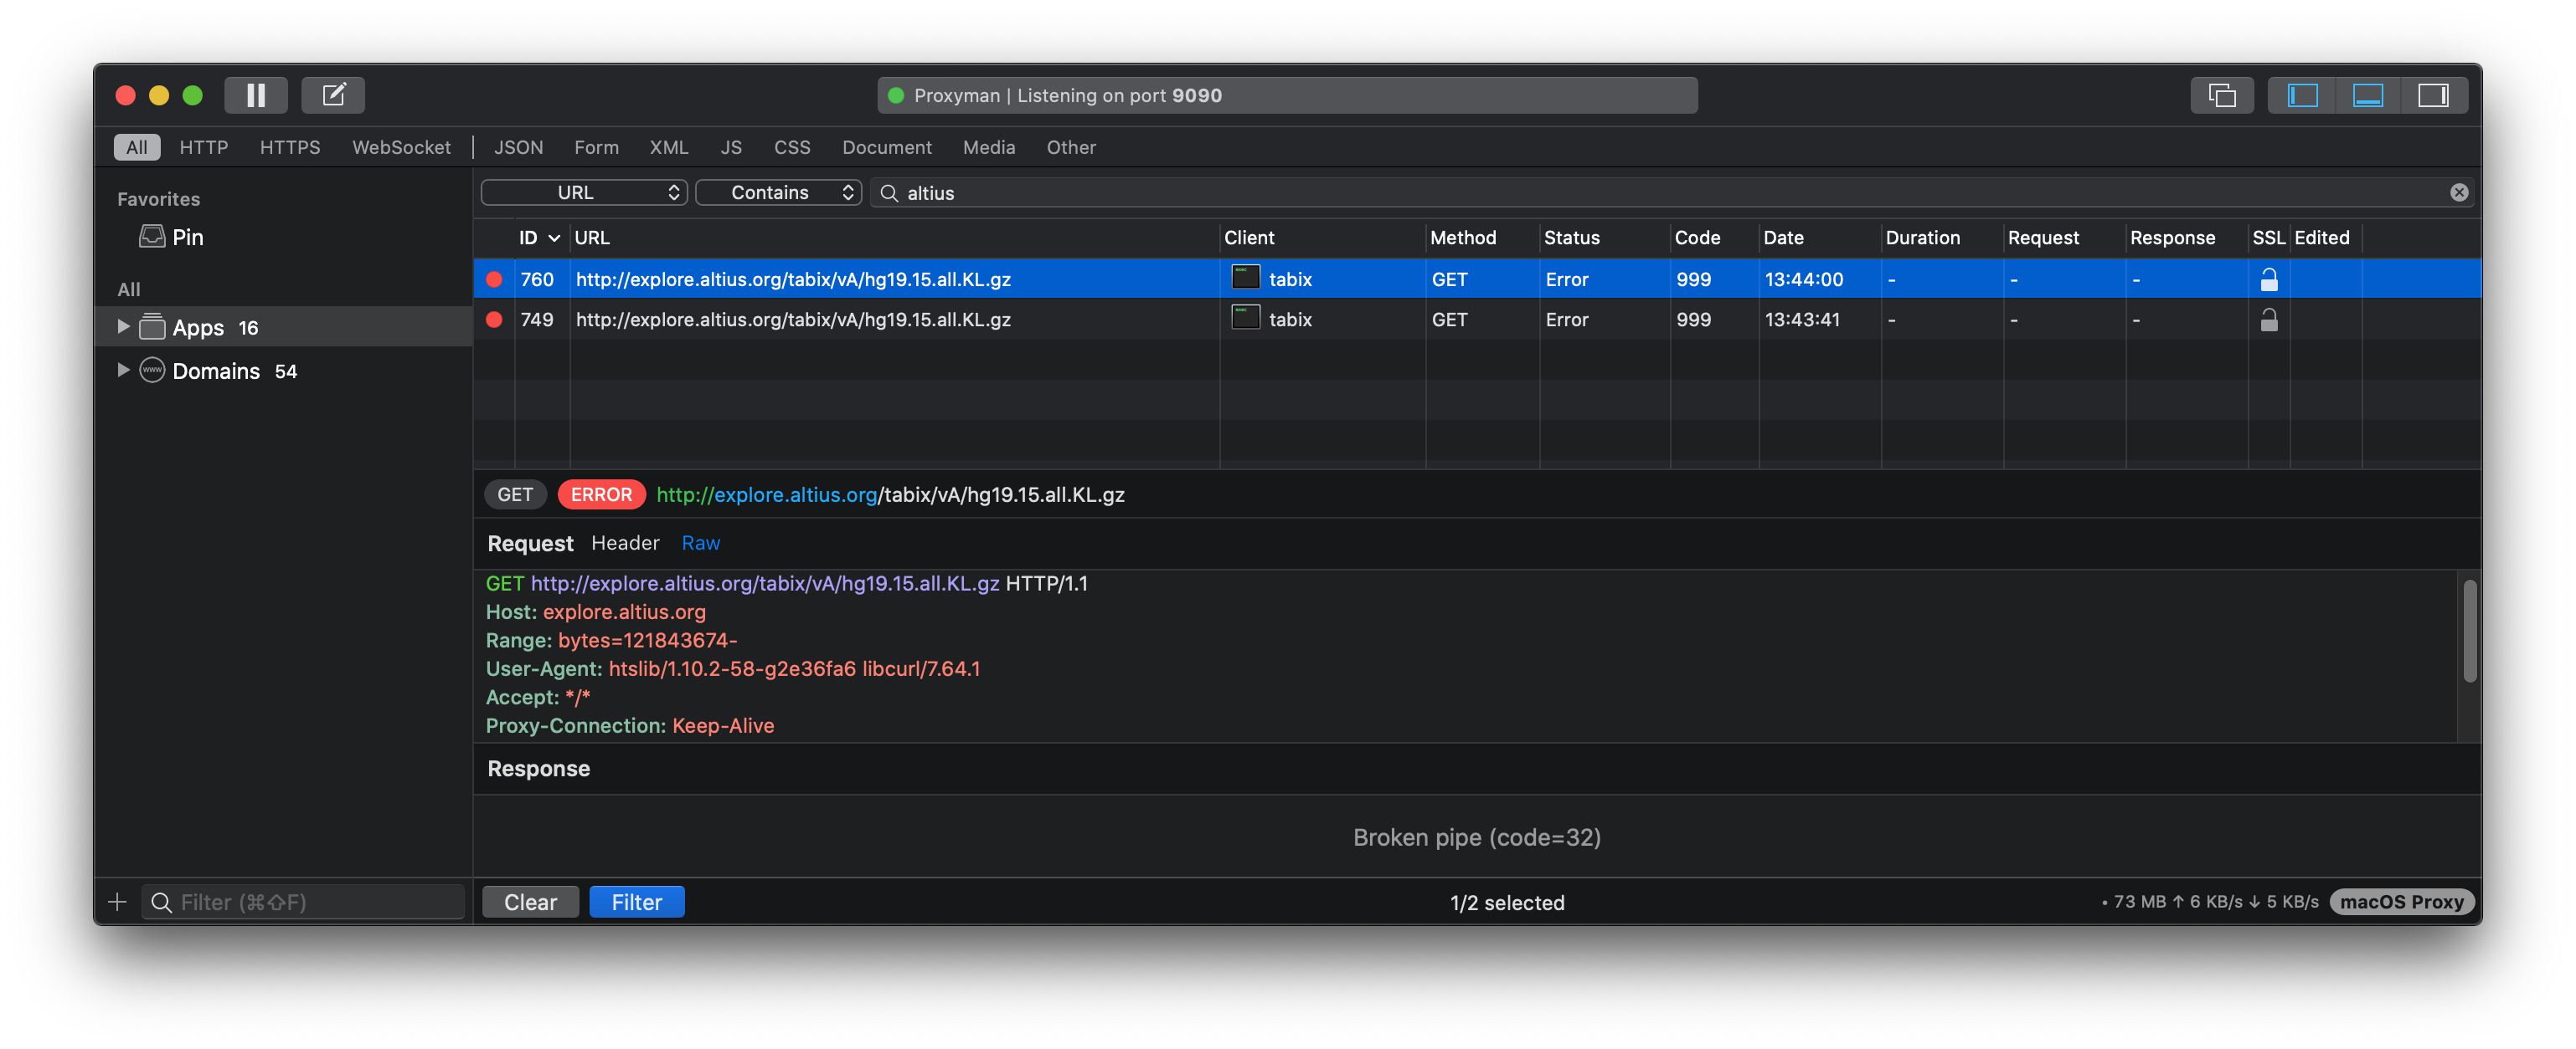
Task: Expand the Apps tree group
Action: pyautogui.click(x=123, y=327)
